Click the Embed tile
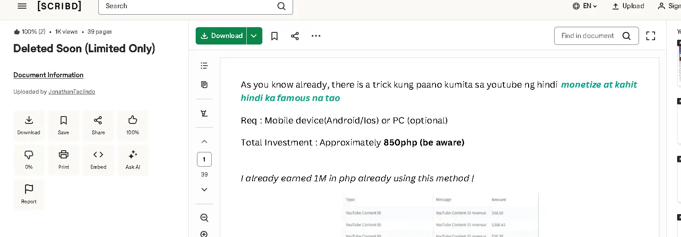Screen dimensions: 681x237 [98, 160]
